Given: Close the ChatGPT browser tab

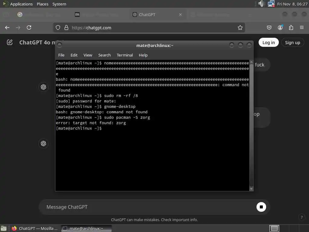Looking at the screenshot, I should pos(180,14).
